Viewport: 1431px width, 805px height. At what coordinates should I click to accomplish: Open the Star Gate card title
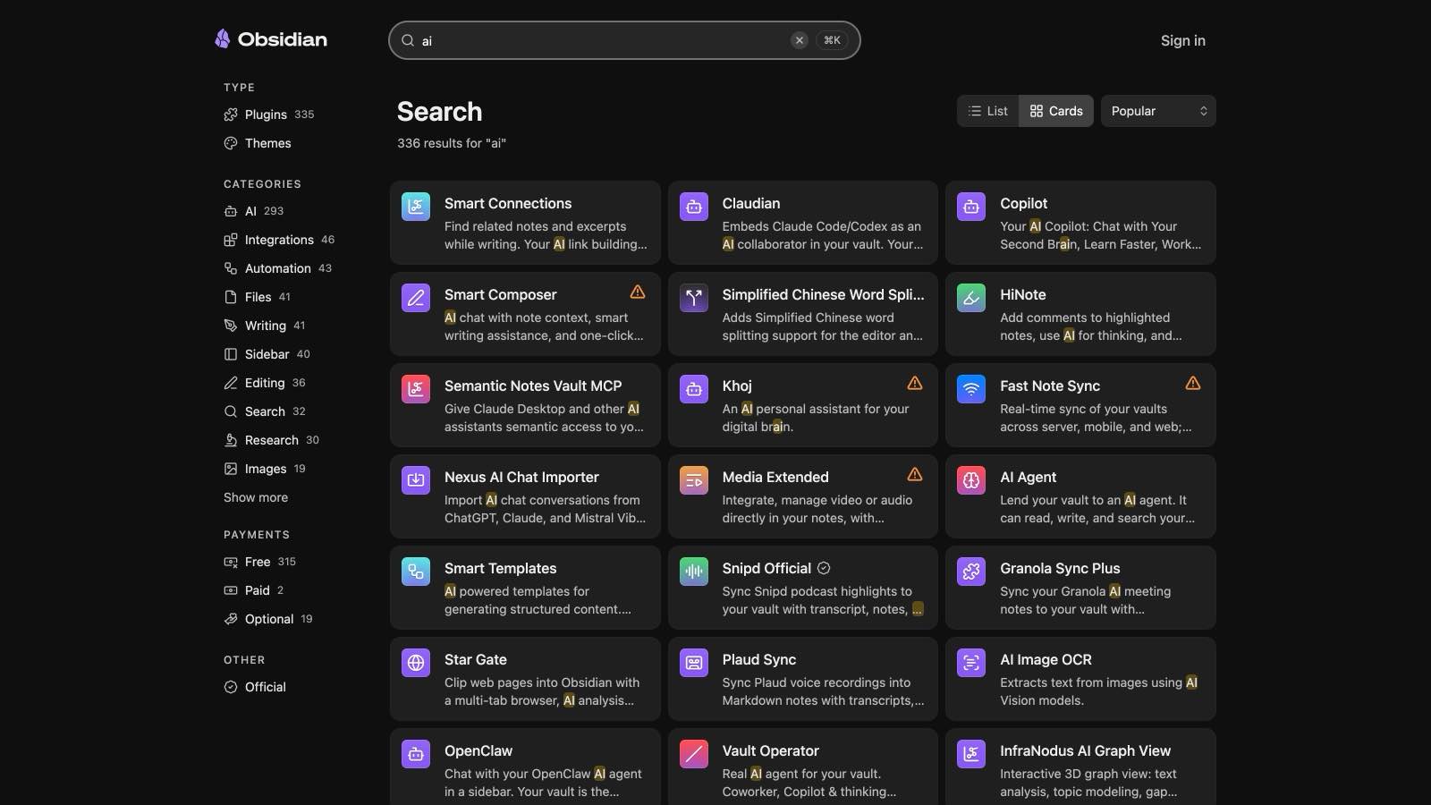click(x=476, y=659)
